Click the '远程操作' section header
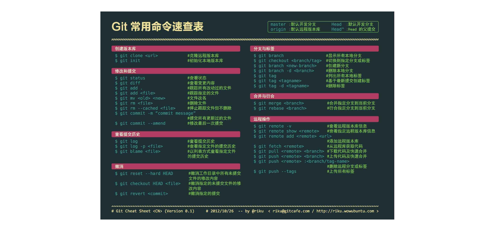Viewport: 495px width, 231px height. [314, 119]
